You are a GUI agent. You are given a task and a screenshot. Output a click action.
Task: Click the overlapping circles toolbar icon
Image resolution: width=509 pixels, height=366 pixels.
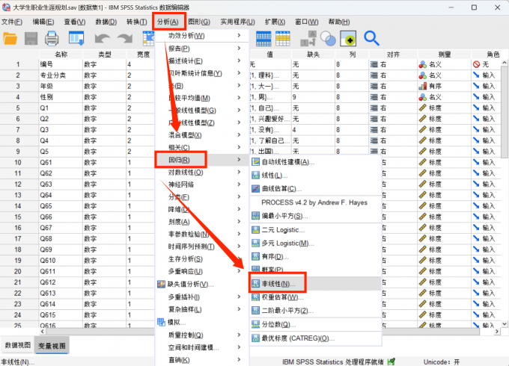click(328, 39)
